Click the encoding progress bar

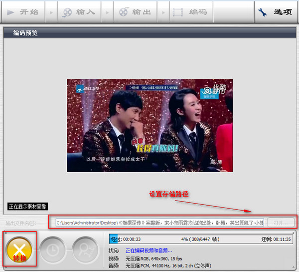tap(201, 239)
